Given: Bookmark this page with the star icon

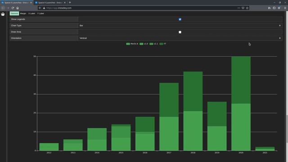Looking at the screenshot, I should click(x=247, y=8).
